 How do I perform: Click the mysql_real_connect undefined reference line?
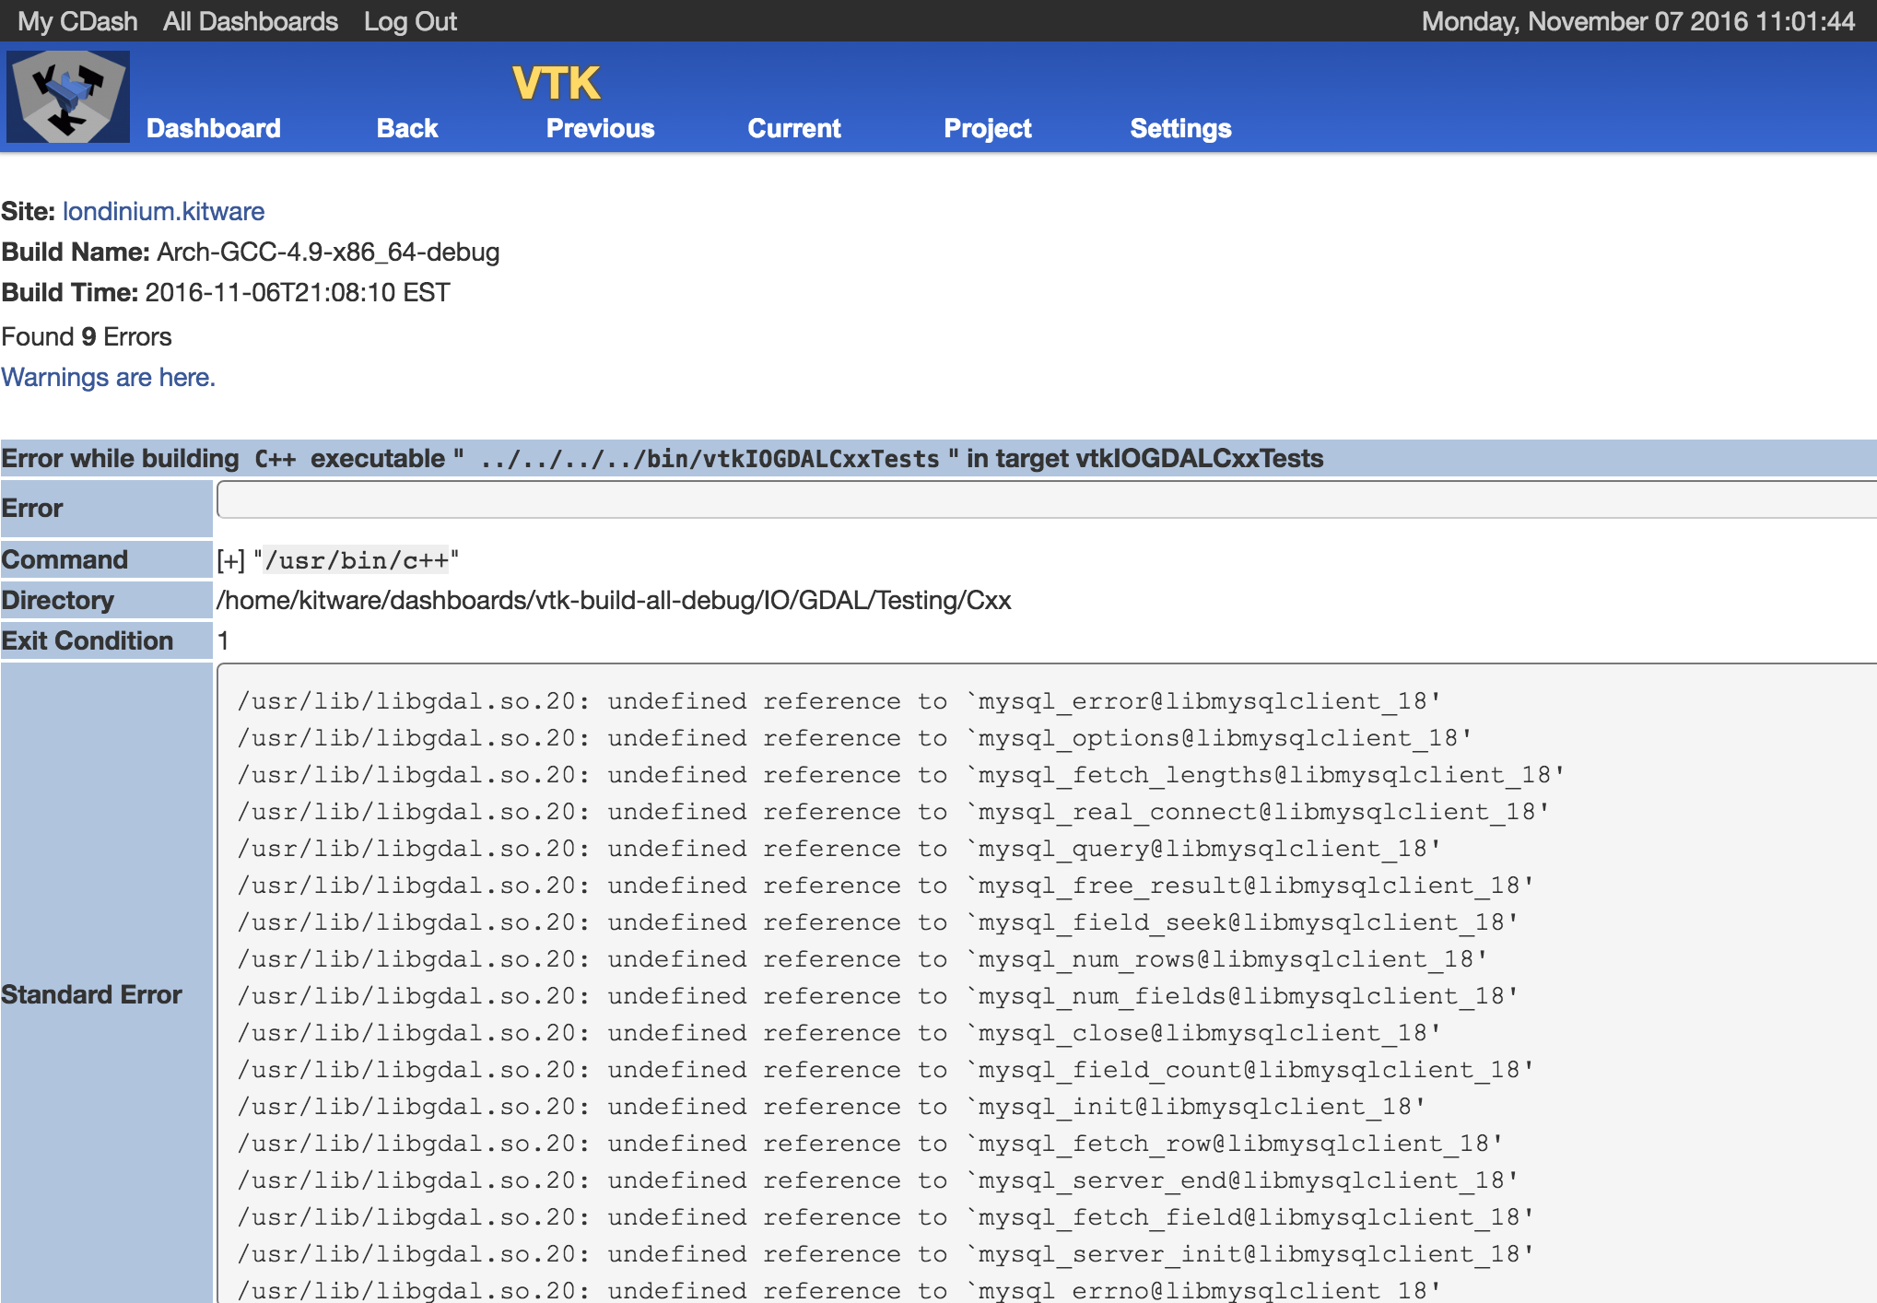893,812
